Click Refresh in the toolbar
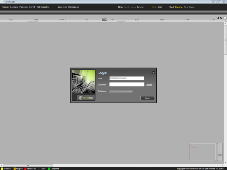The width and height of the screenshot is (227, 170). [140, 7]
